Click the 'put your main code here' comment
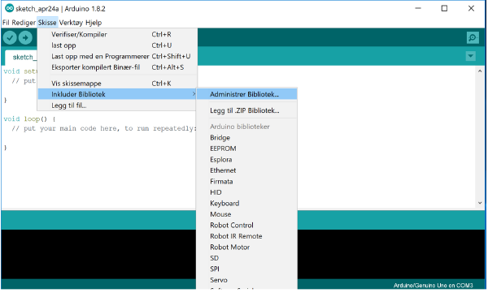Screen dimensions: 488x297 [104, 128]
